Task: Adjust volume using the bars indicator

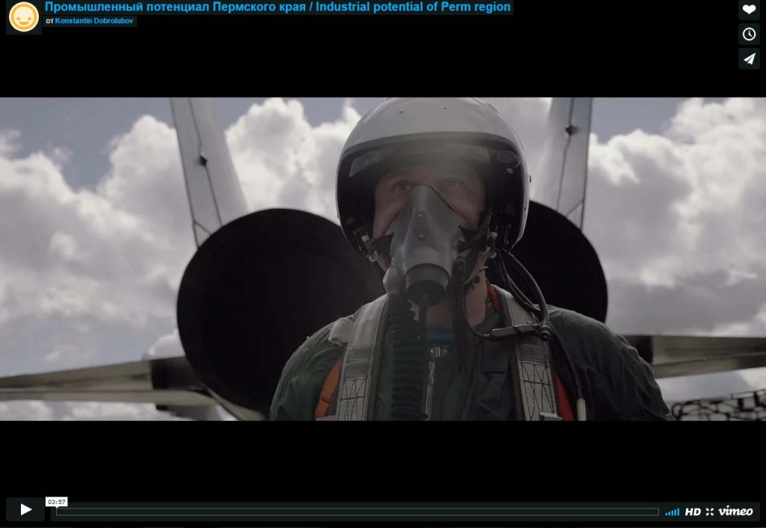Action: (672, 512)
